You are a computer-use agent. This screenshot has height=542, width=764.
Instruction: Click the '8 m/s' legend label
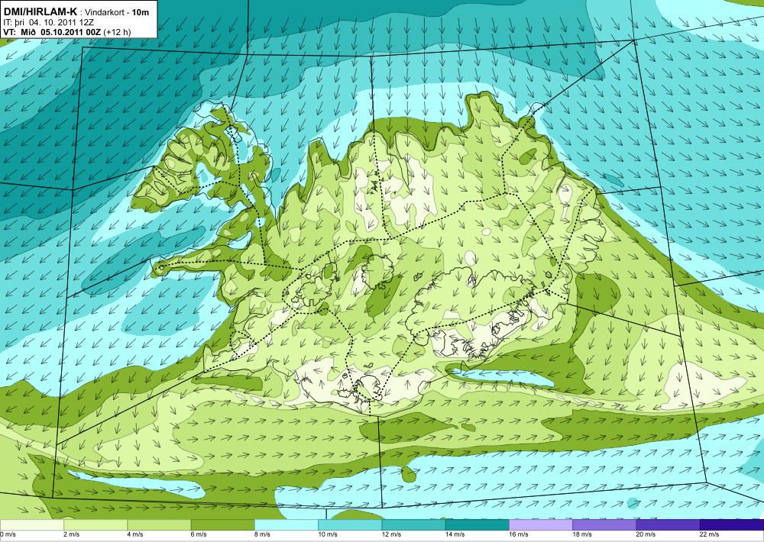262,534
